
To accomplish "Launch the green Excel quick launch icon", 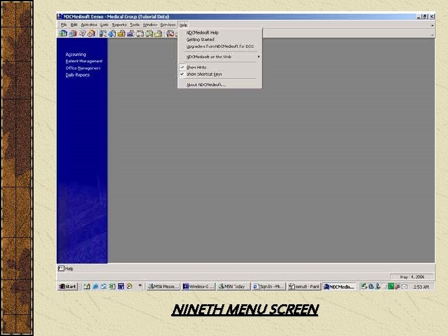I will 112,286.
